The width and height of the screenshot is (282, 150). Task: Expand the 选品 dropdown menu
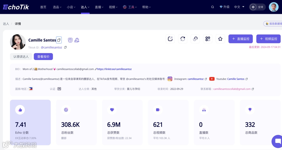57,7
